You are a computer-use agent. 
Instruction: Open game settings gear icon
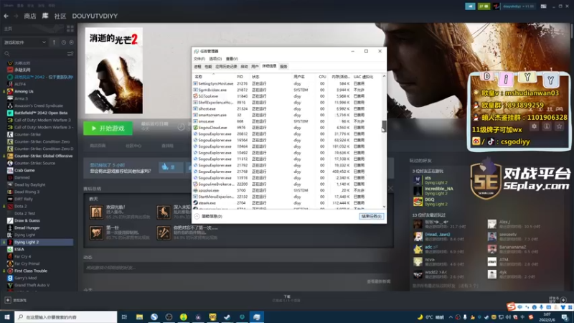534,126
